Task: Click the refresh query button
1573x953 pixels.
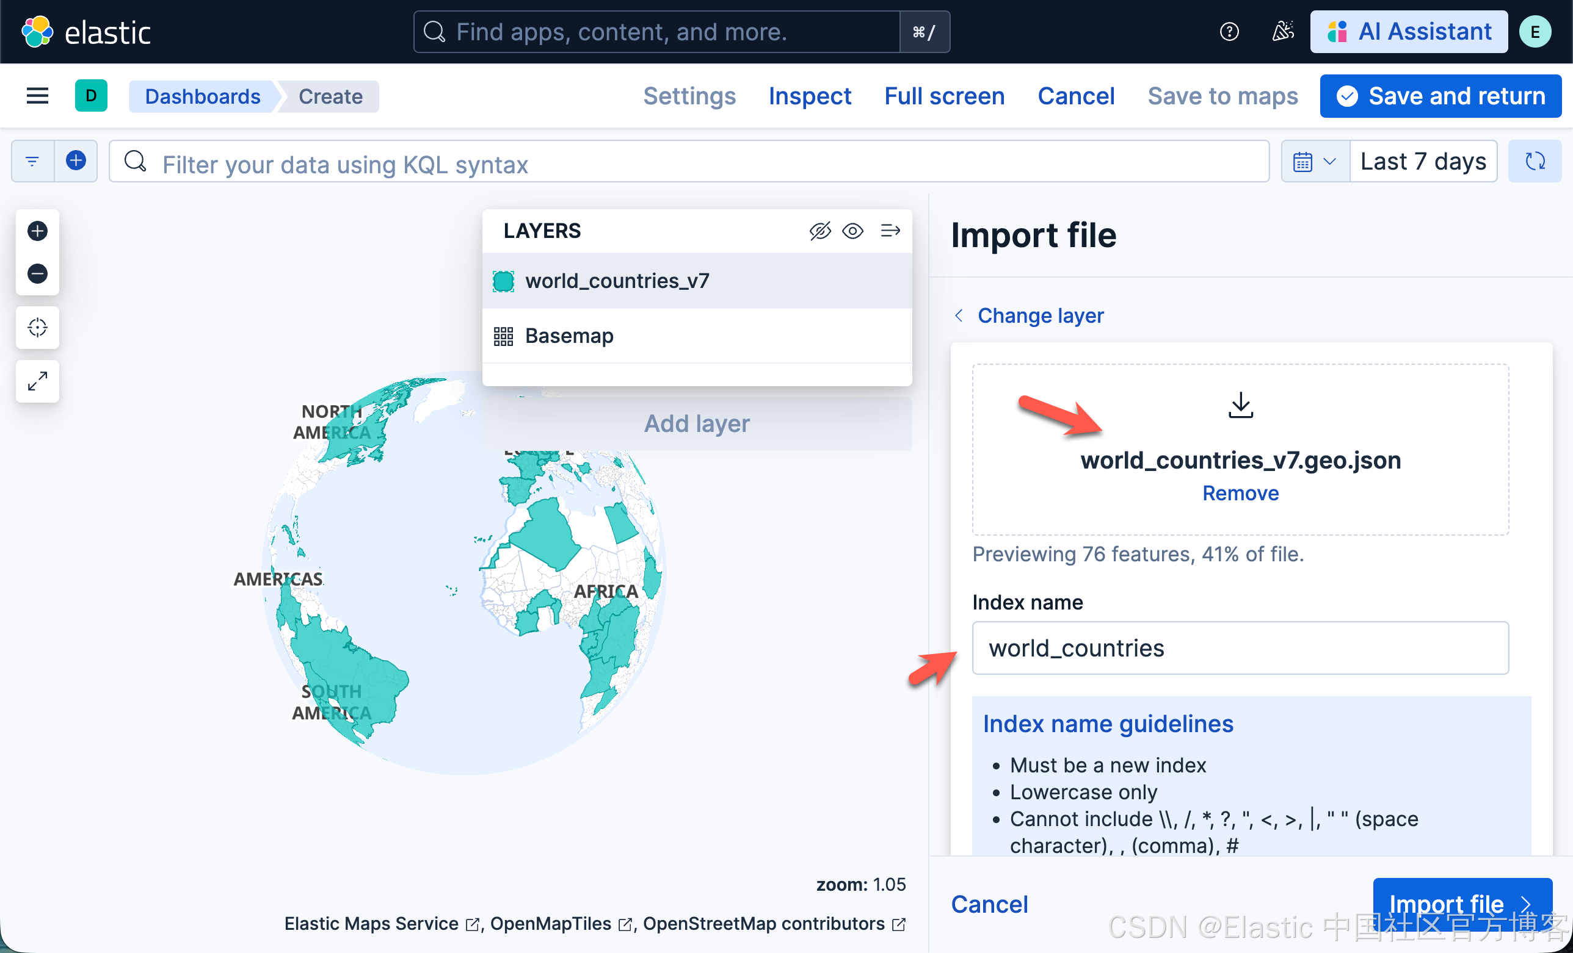Action: 1534,162
